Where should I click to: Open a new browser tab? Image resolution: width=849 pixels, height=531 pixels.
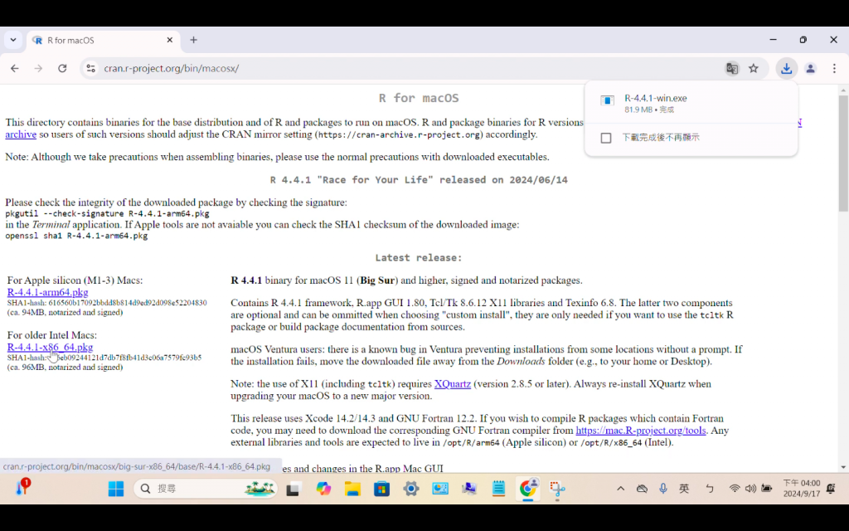click(193, 40)
